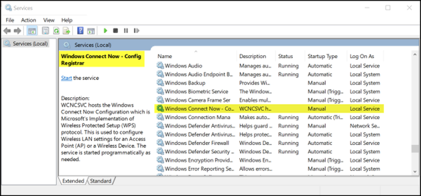This screenshot has width=421, height=196.
Task: Click the Services window title icon
Action: 8,8
